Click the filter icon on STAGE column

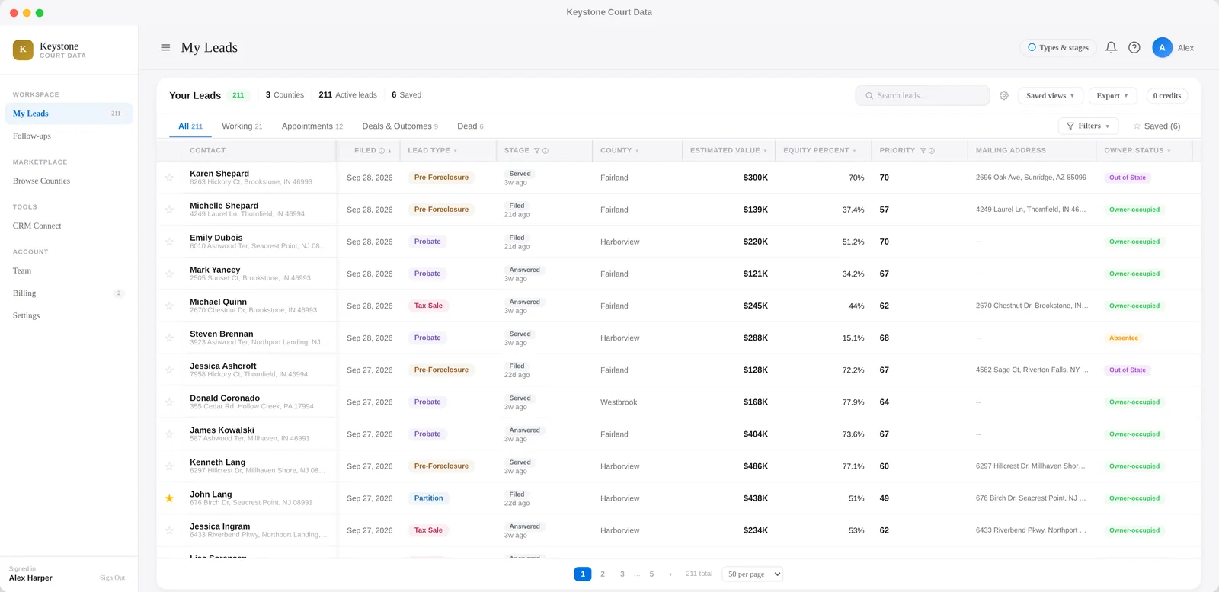pyautogui.click(x=537, y=151)
